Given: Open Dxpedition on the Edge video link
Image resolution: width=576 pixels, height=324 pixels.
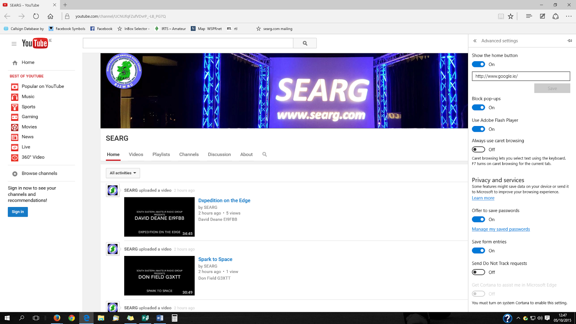Looking at the screenshot, I should pos(224,201).
